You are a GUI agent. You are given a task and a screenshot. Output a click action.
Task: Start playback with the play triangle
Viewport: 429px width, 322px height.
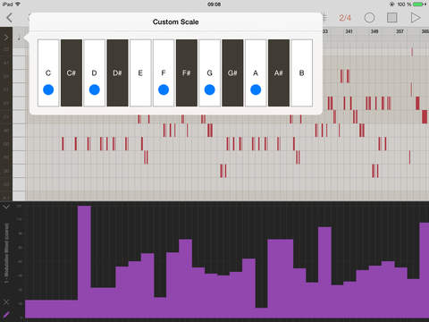[416, 18]
